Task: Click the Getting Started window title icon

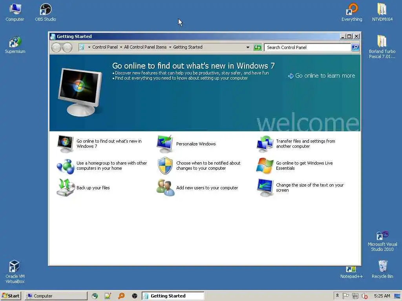Action: click(x=53, y=36)
